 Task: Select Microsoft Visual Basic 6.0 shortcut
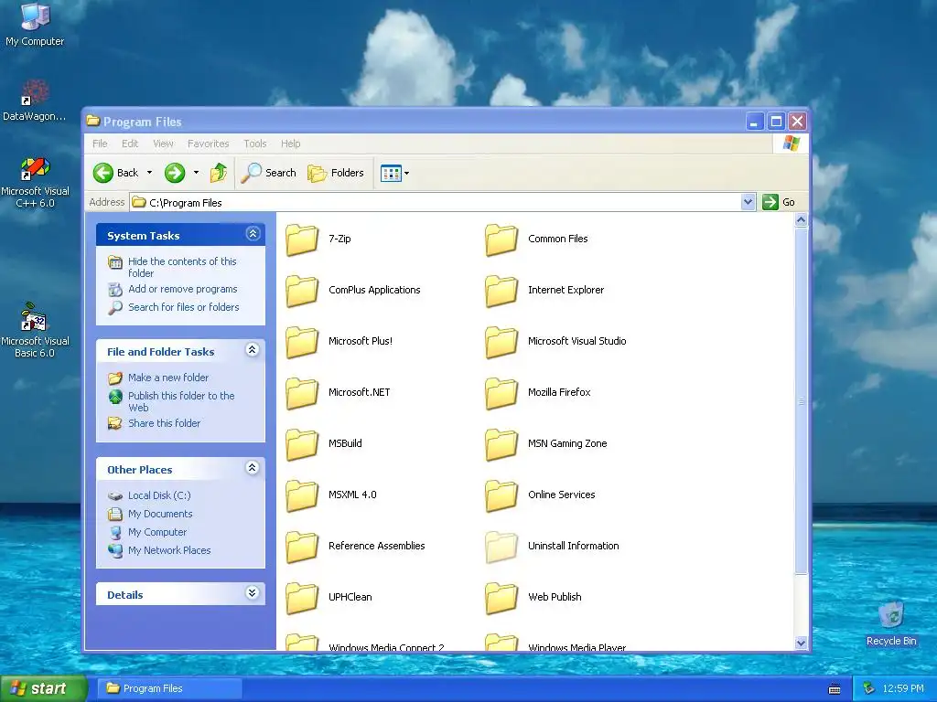(x=35, y=330)
